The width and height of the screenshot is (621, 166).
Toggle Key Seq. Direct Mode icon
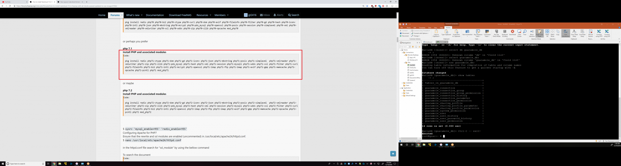tap(496, 32)
